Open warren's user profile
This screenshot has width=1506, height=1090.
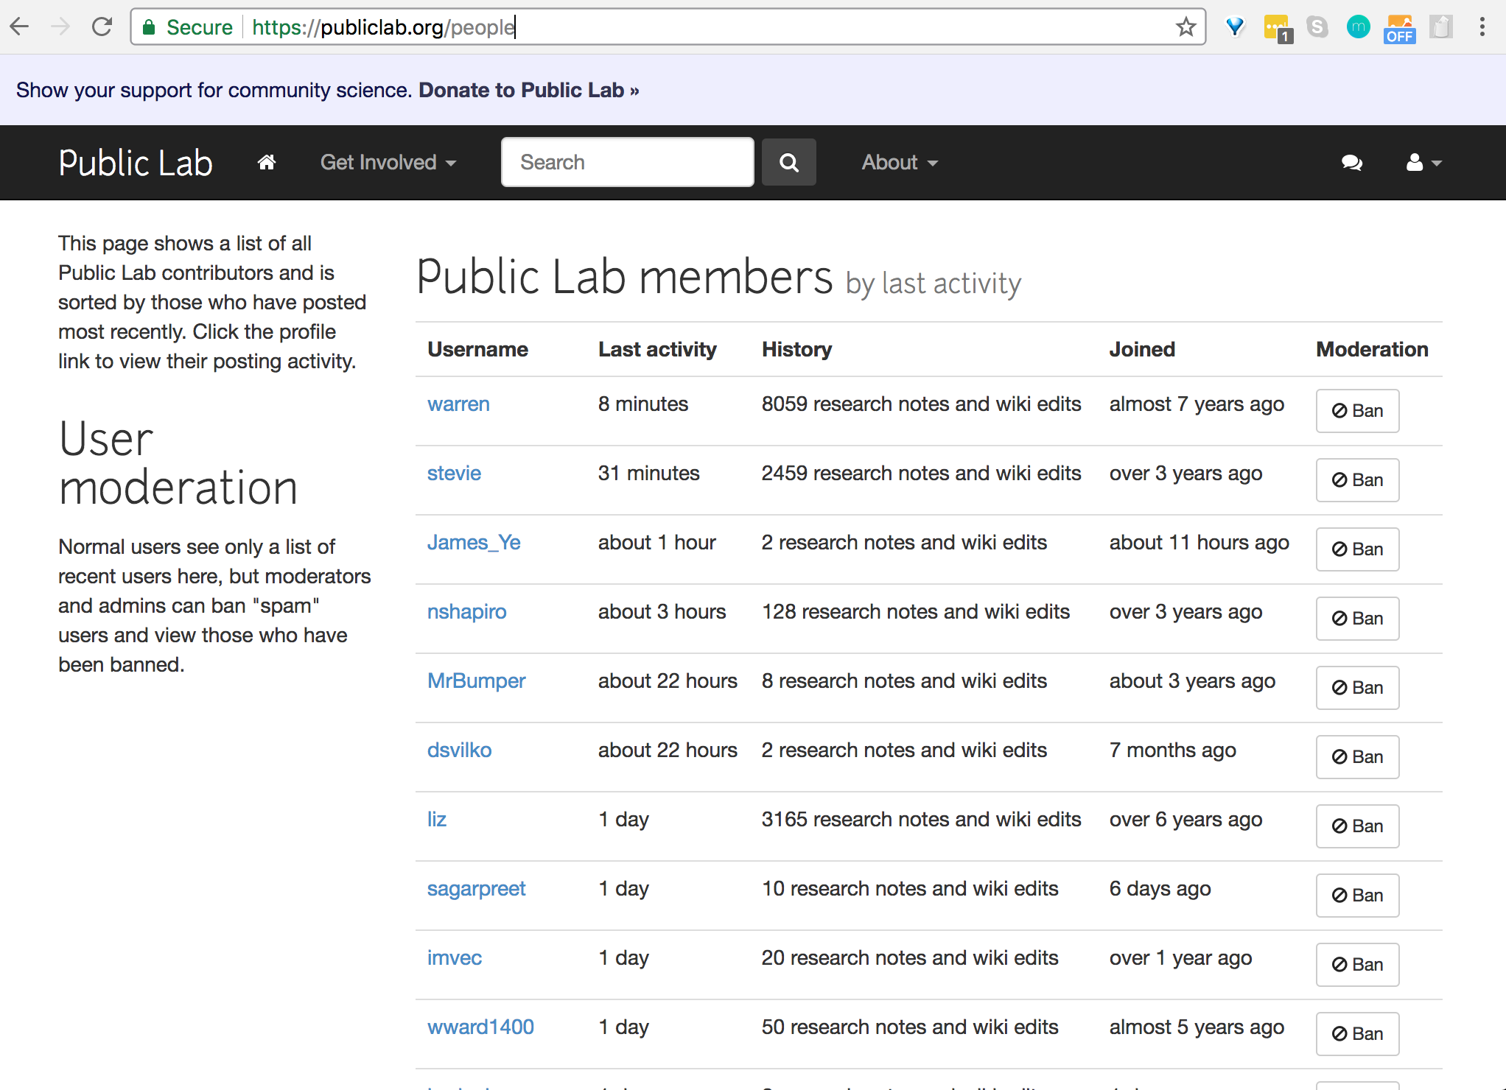pos(458,404)
